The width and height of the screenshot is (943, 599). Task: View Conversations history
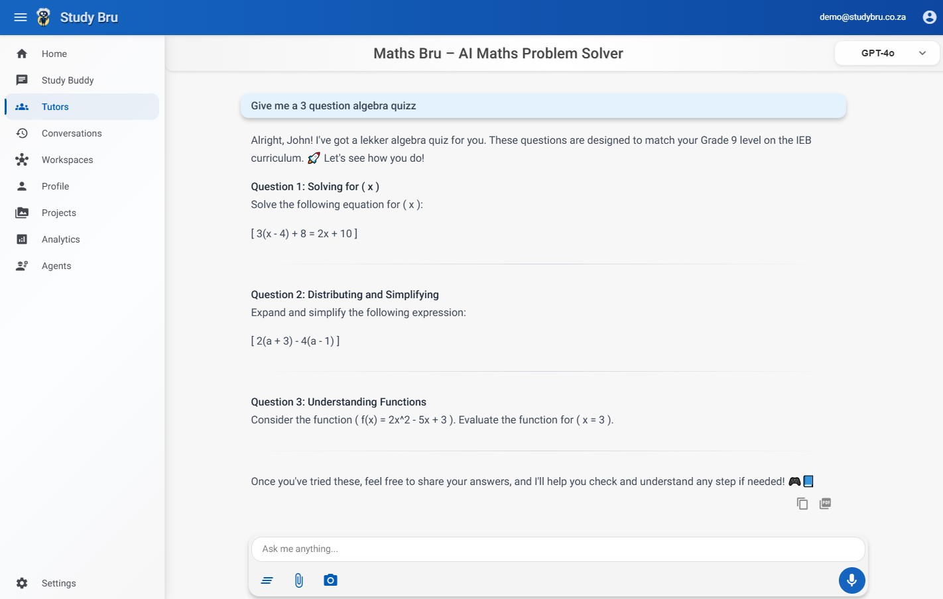tap(72, 133)
